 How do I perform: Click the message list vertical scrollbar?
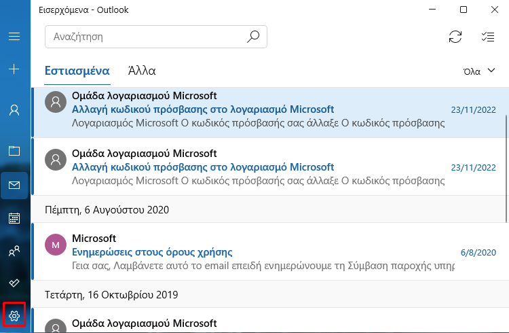click(x=506, y=169)
